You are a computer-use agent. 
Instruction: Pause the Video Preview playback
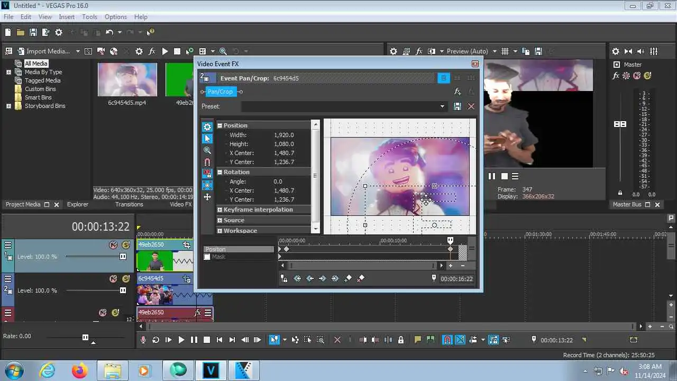click(492, 176)
